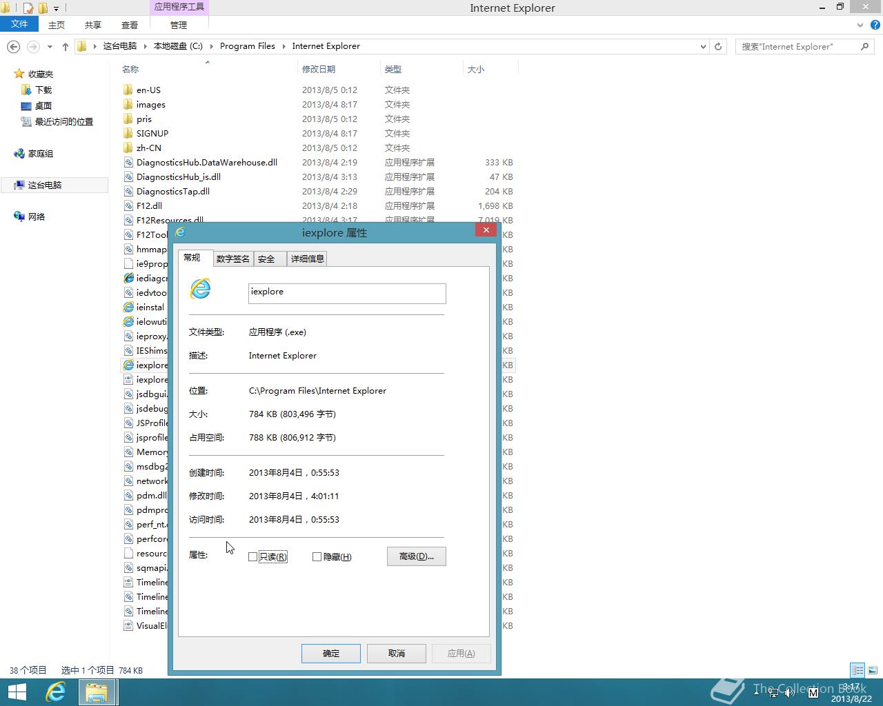Sort by 类型 column header
883x706 pixels.
pyautogui.click(x=421, y=69)
